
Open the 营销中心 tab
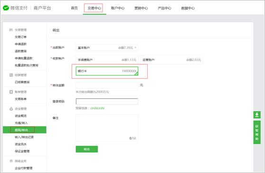pyautogui.click(x=141, y=8)
